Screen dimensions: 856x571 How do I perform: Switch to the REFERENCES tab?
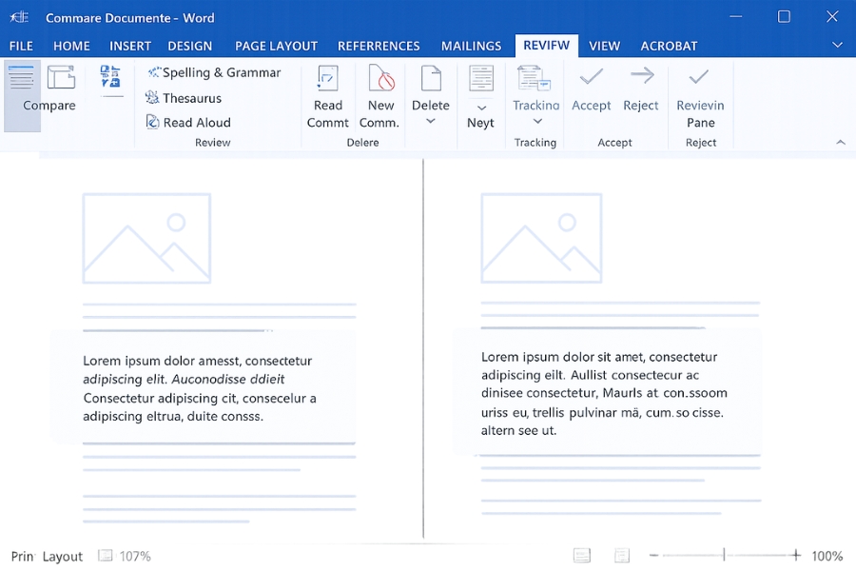point(379,46)
